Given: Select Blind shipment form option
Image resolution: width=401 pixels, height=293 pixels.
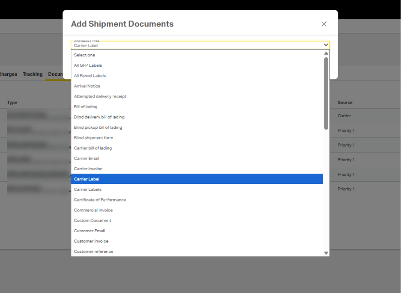Looking at the screenshot, I should point(93,138).
